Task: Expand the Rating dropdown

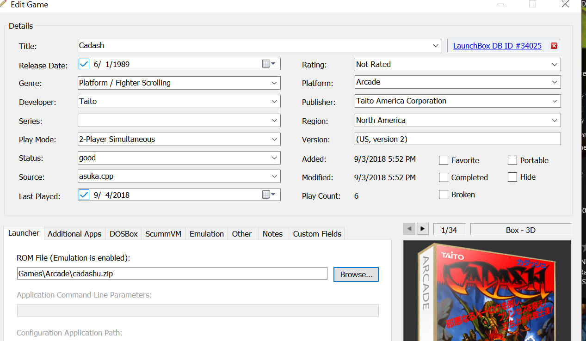Action: (x=555, y=64)
